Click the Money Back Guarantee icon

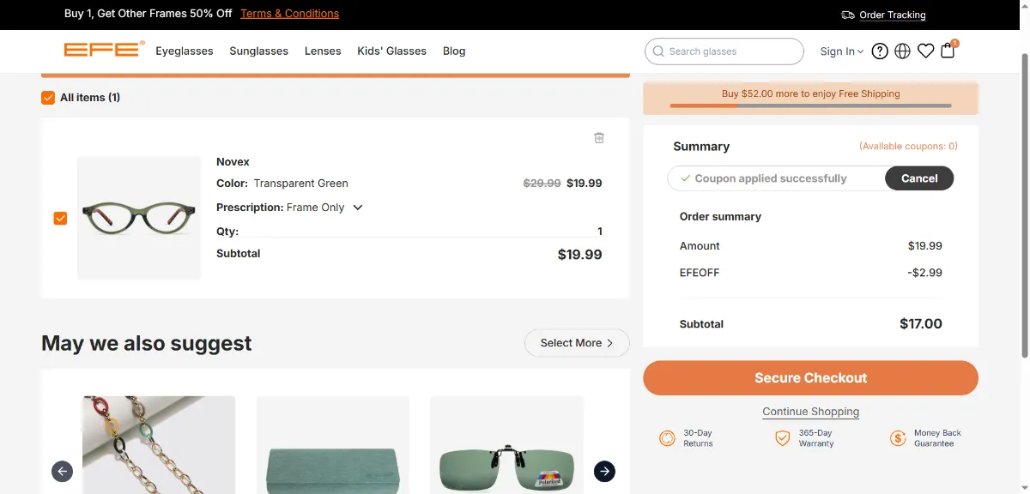point(898,438)
